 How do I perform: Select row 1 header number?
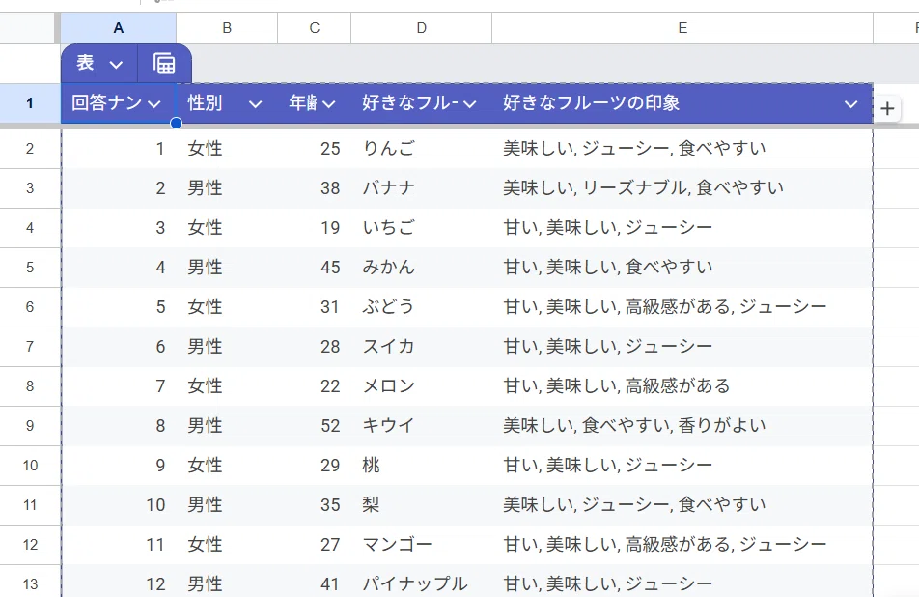(29, 103)
